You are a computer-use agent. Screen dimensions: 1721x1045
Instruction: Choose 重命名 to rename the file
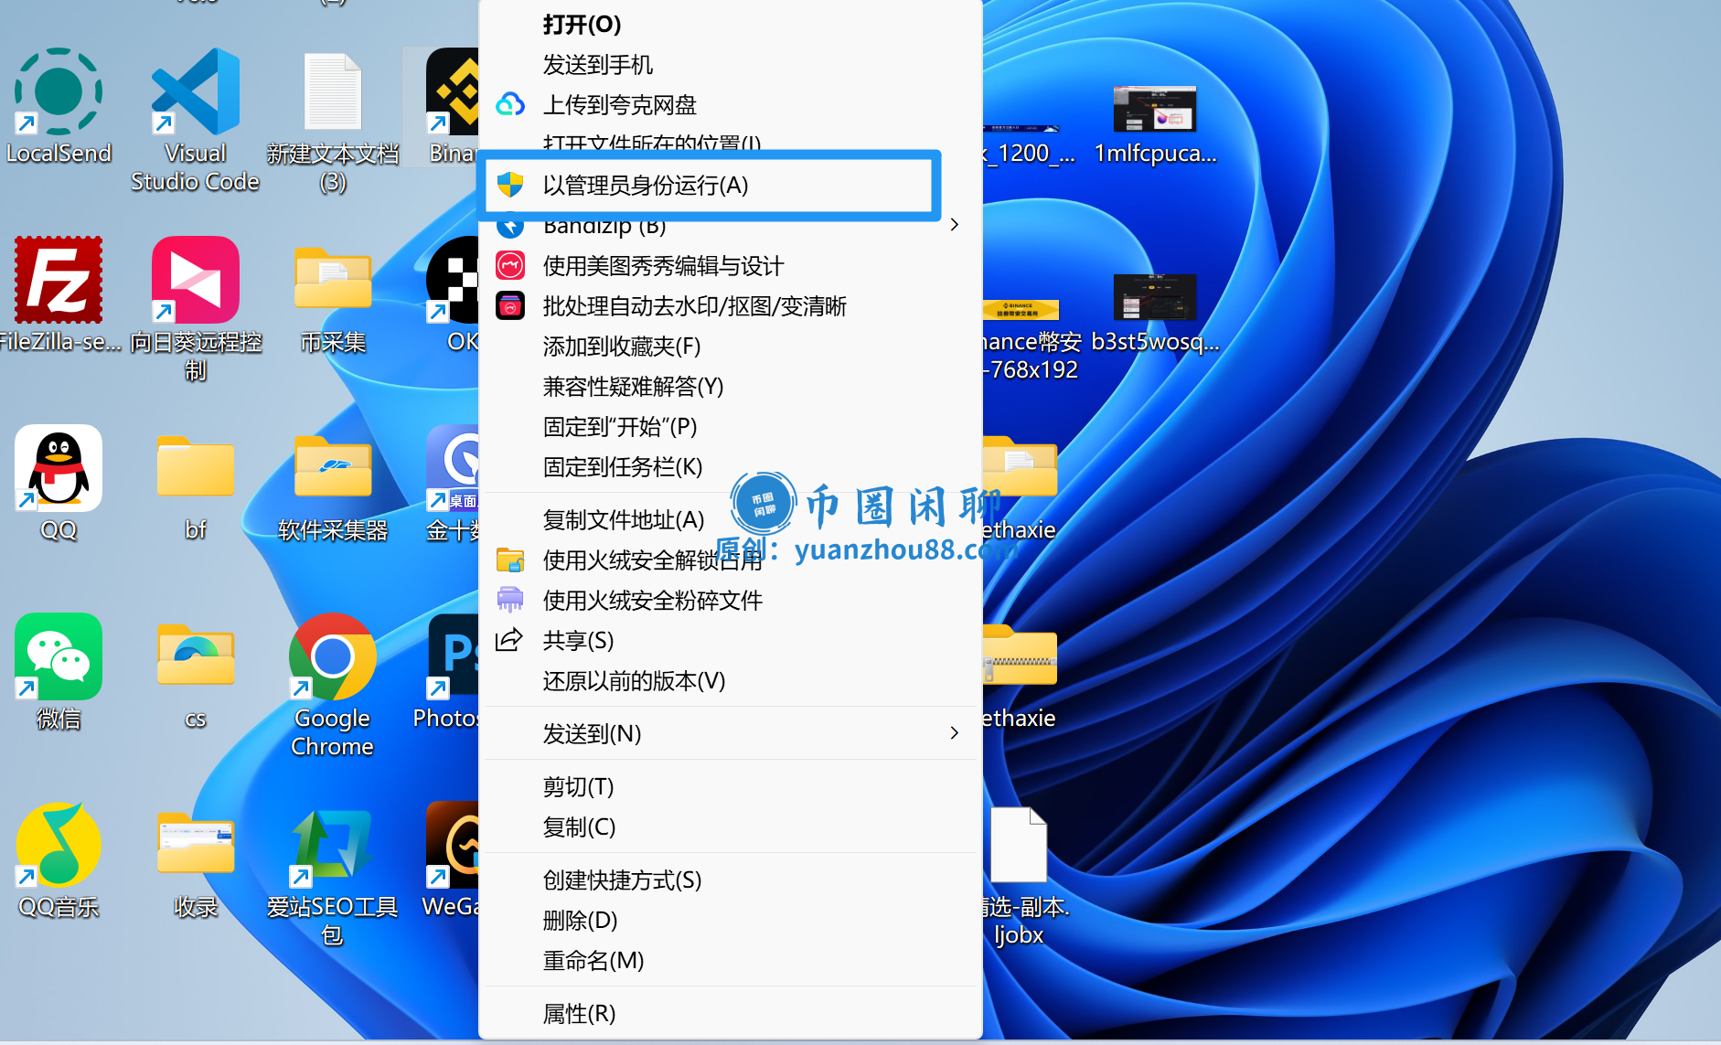click(x=593, y=961)
